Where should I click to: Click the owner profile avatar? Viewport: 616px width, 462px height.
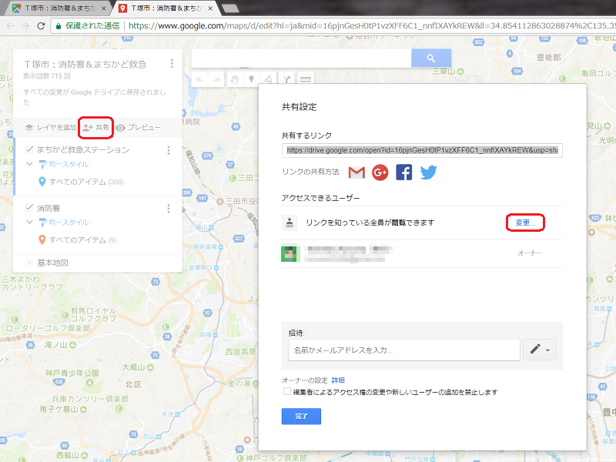[289, 253]
